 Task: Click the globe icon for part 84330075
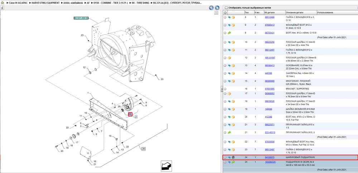233,157
